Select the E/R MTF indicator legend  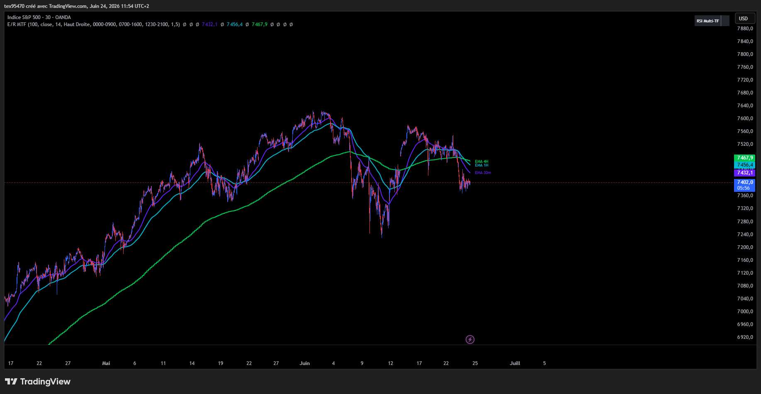93,24
